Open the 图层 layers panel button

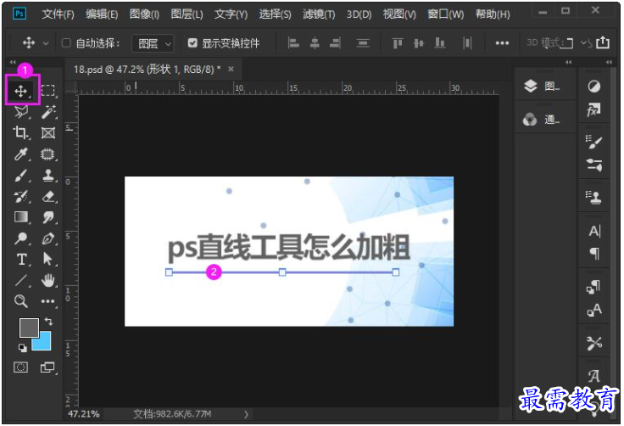542,86
